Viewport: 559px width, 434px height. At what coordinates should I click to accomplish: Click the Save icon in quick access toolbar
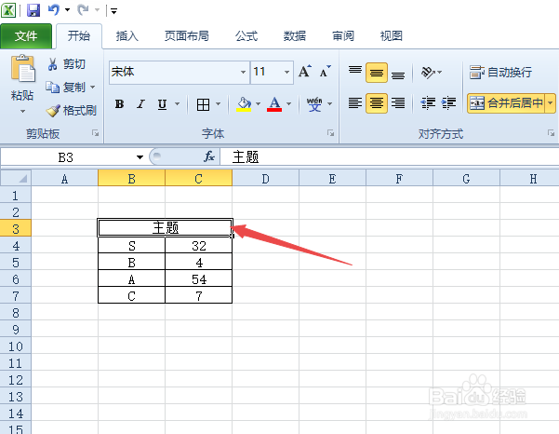(x=33, y=10)
